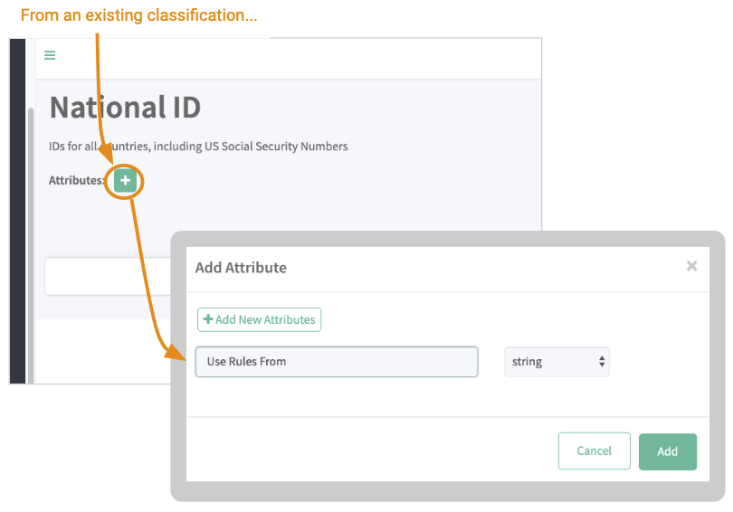Open the hamburger menu icon

50,55
